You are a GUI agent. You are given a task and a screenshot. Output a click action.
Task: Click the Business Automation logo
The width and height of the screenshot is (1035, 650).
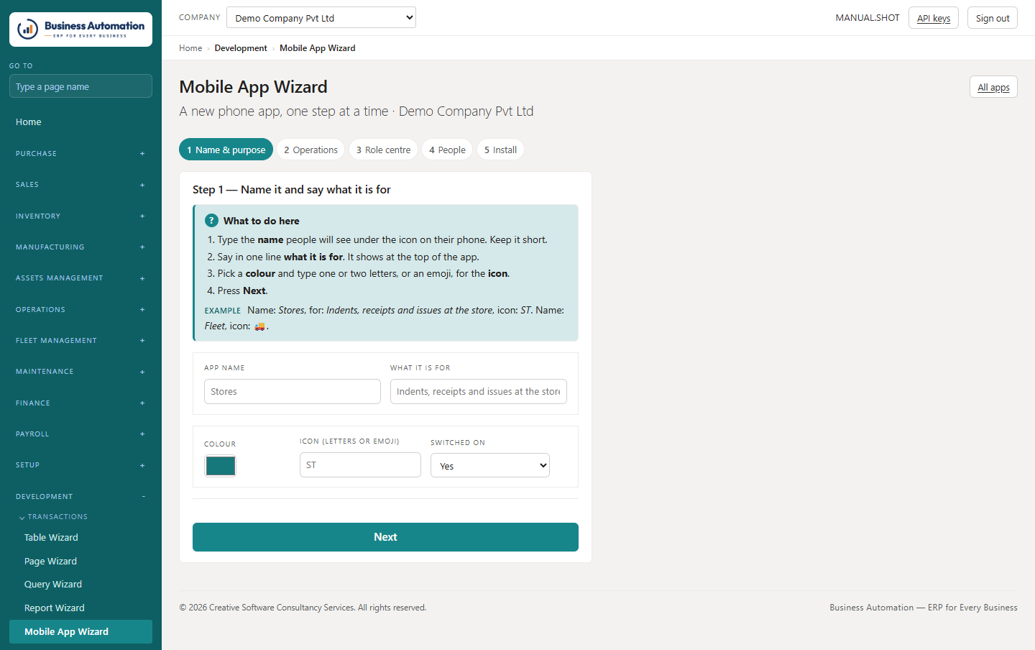point(80,29)
